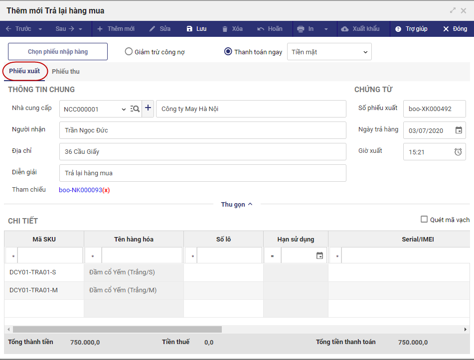Open reference link boo-NK000093
This screenshot has width=474, height=360.
[x=80, y=190]
